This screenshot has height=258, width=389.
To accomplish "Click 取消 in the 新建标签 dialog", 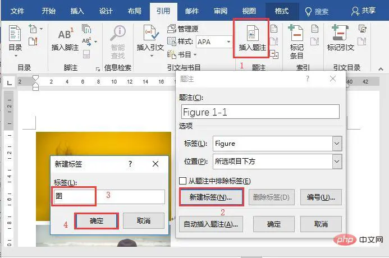I will pyautogui.click(x=144, y=220).
